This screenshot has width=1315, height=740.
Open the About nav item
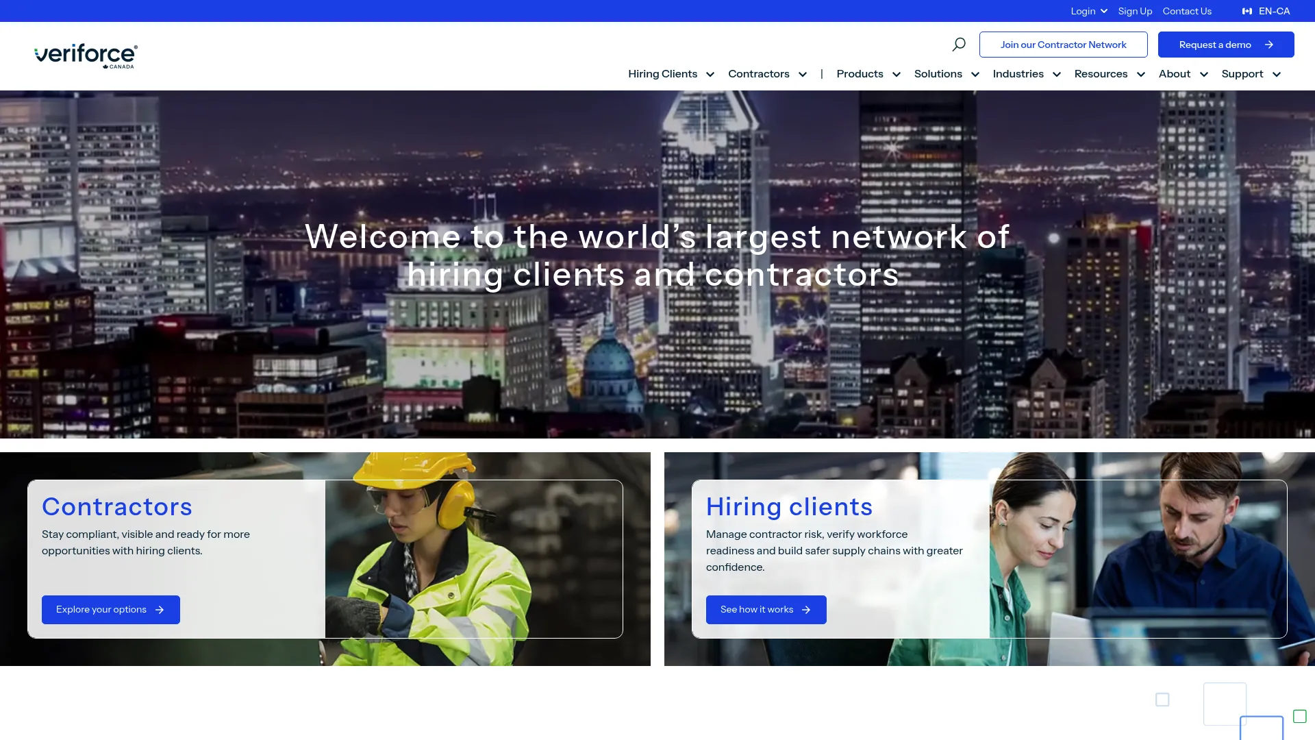click(1174, 74)
